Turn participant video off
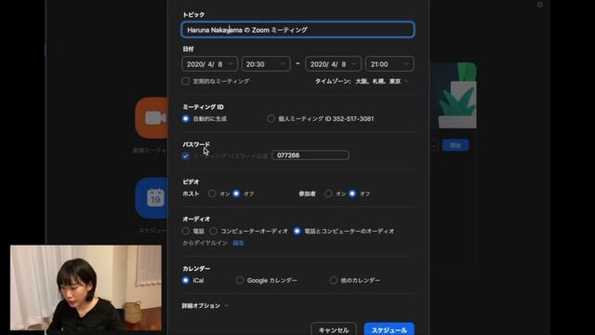 point(352,194)
